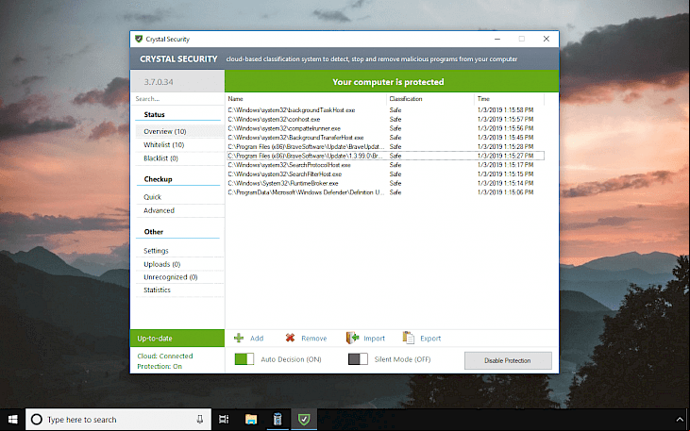Click the Crystal Security shield in title bar
The width and height of the screenshot is (690, 431).
139,39
